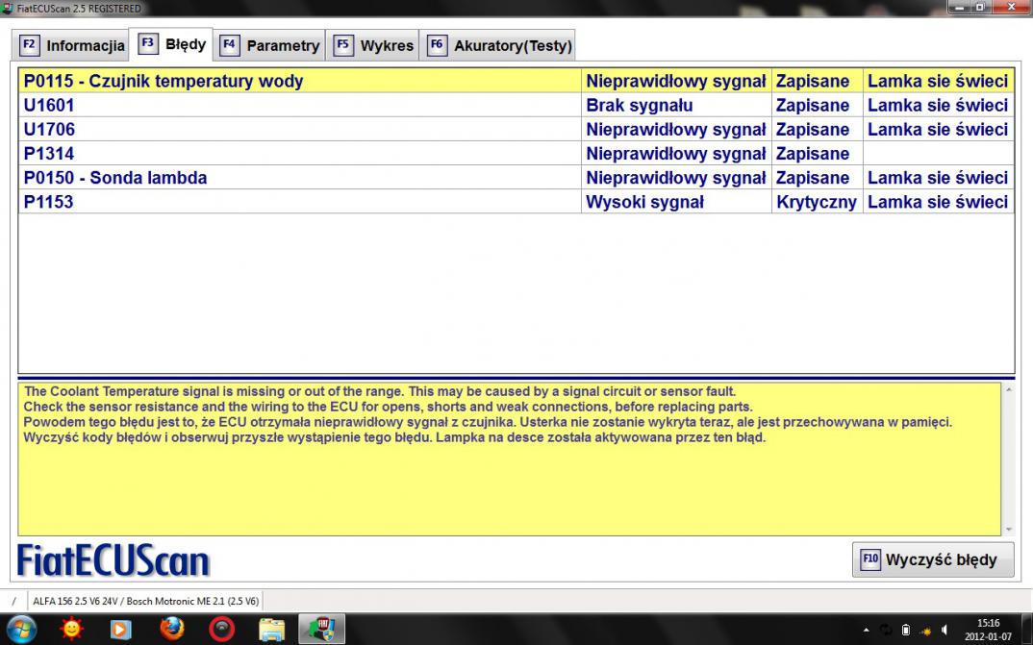This screenshot has height=645, width=1033.
Task: Click the 'Powodem tego błędu' description line
Action: coord(489,422)
